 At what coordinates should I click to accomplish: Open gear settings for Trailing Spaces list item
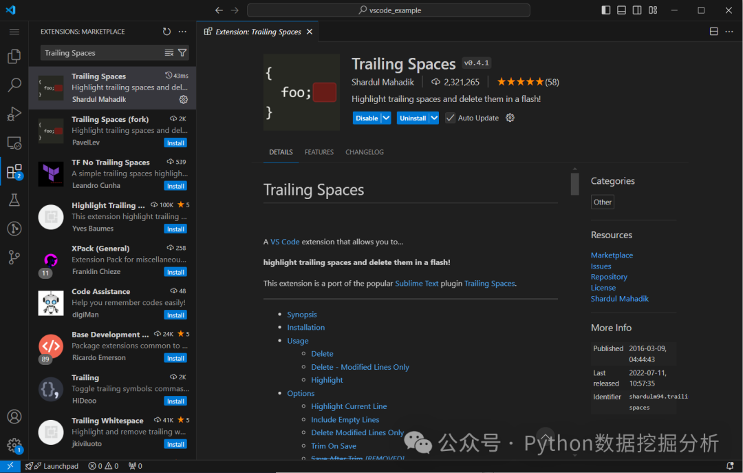coord(184,99)
